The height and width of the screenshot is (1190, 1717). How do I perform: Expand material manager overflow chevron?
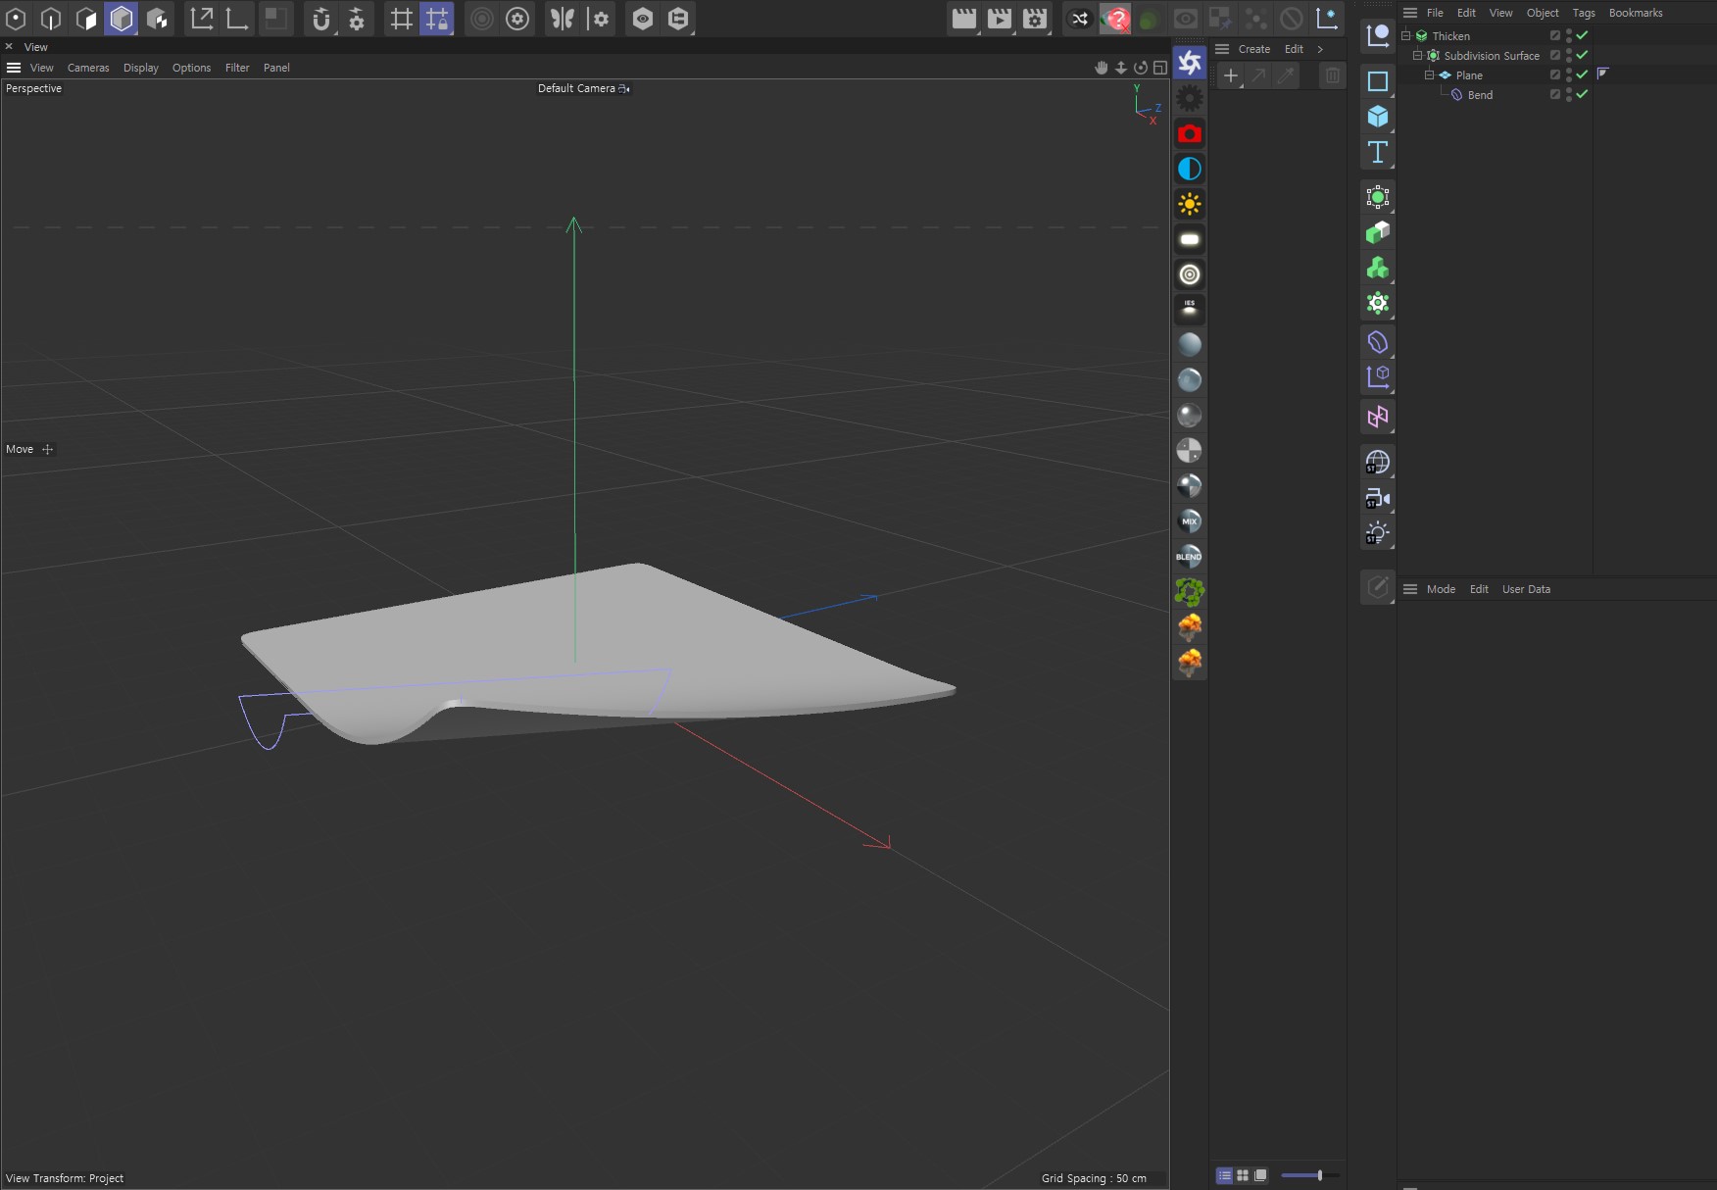(1320, 49)
